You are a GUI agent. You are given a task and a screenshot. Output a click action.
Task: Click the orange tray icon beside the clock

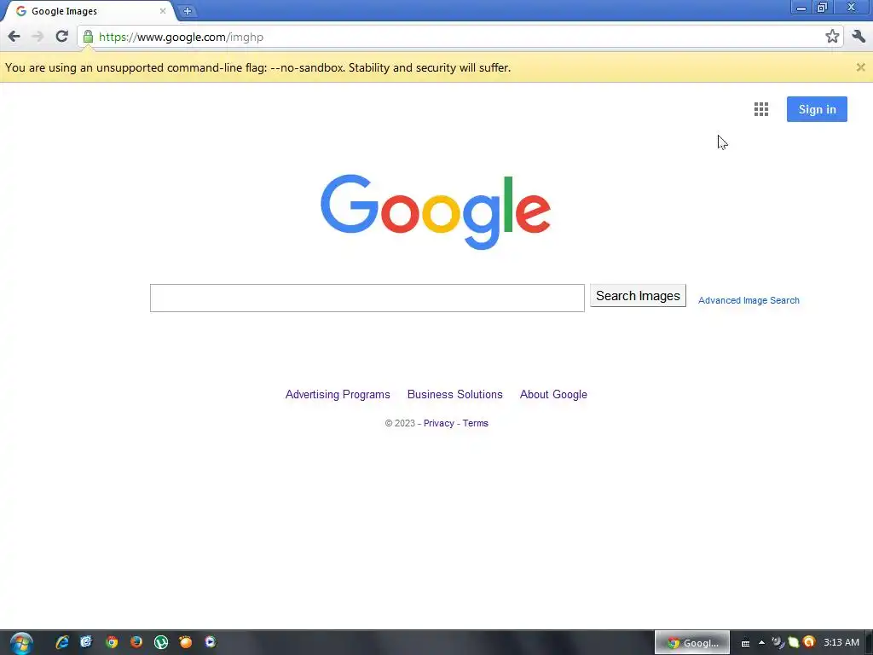[x=809, y=642]
